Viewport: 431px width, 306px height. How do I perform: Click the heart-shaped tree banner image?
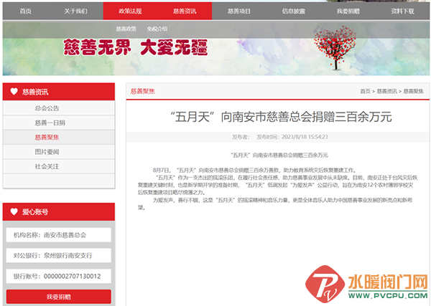[x=335, y=47]
